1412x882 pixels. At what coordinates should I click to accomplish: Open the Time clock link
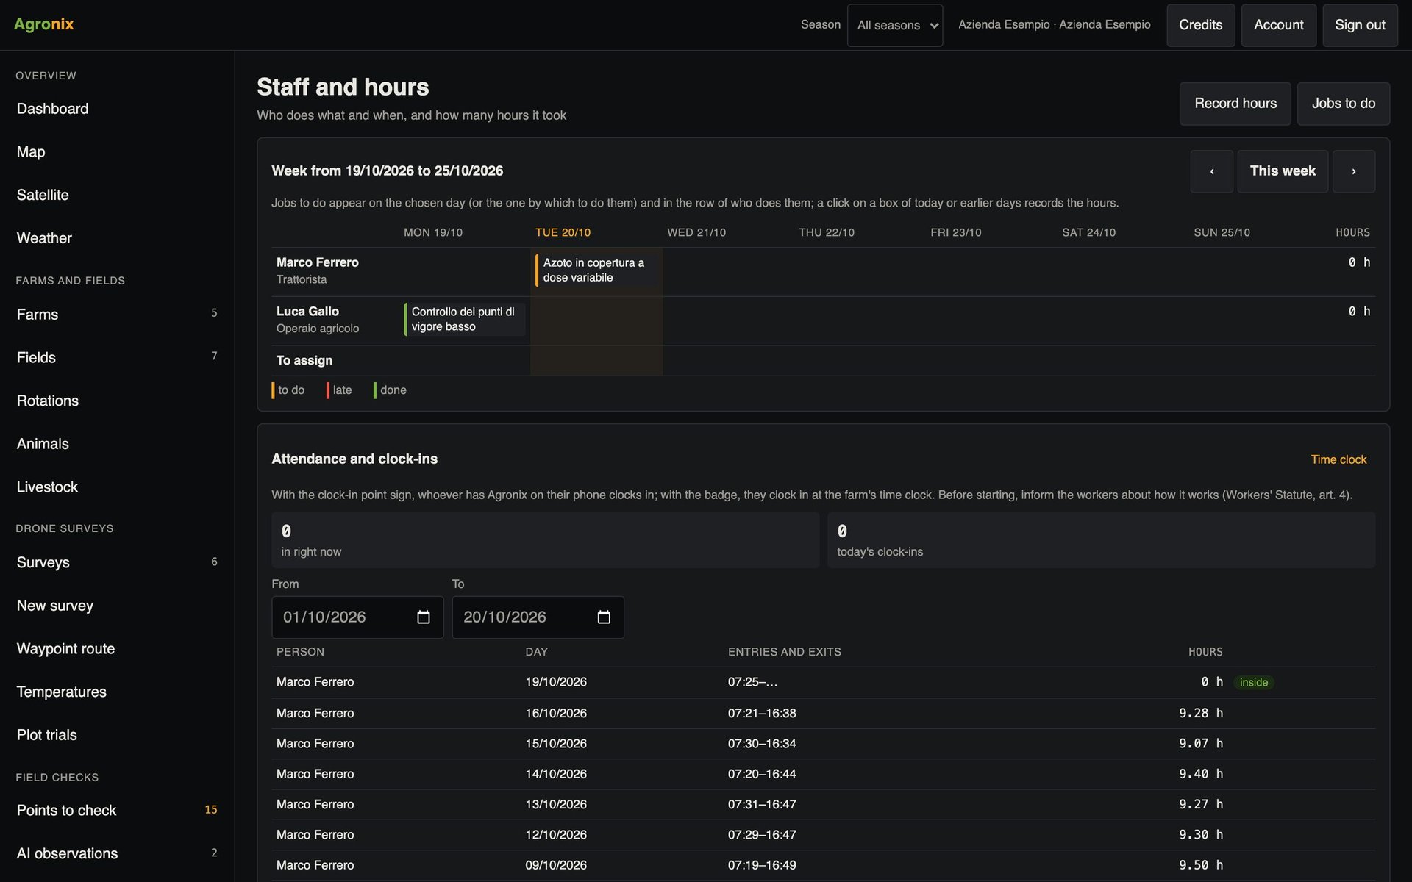point(1338,459)
